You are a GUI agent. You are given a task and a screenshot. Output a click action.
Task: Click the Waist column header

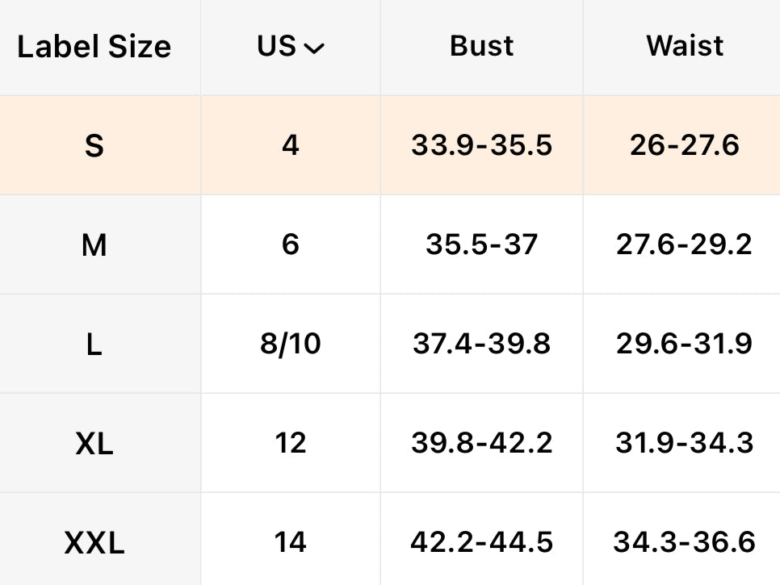(684, 47)
